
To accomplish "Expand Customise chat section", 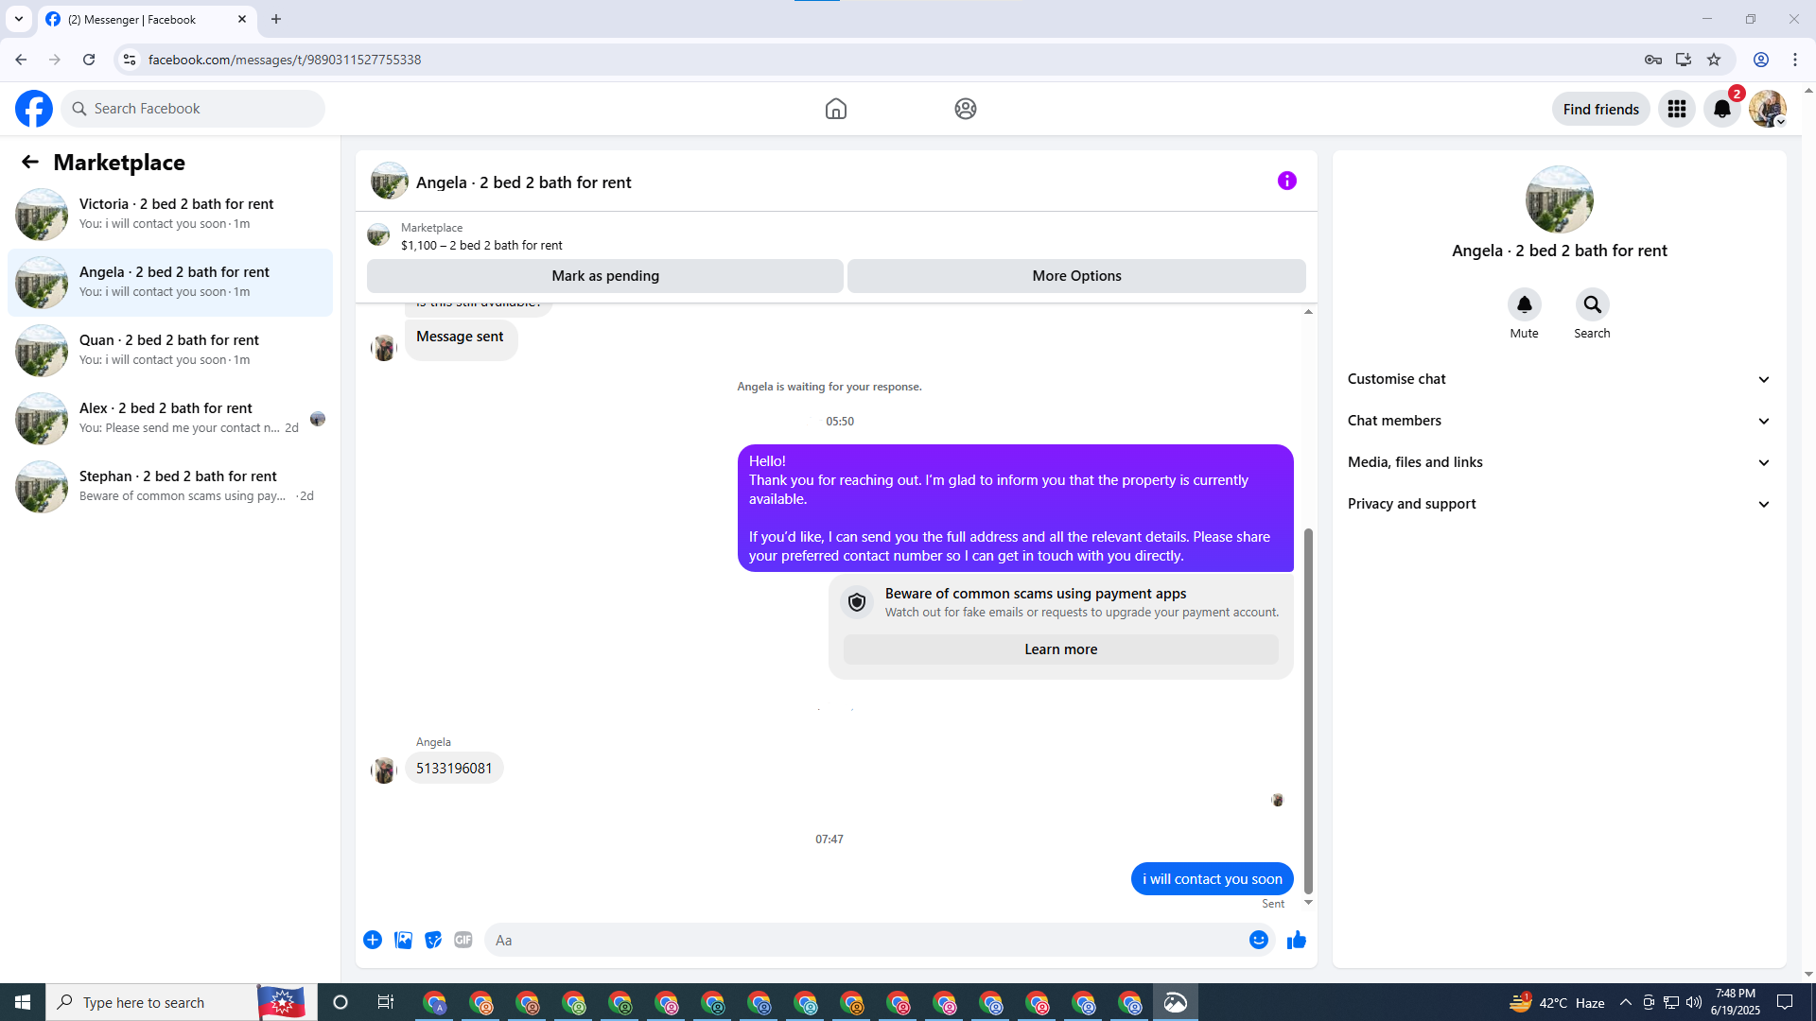I will pos(1560,379).
